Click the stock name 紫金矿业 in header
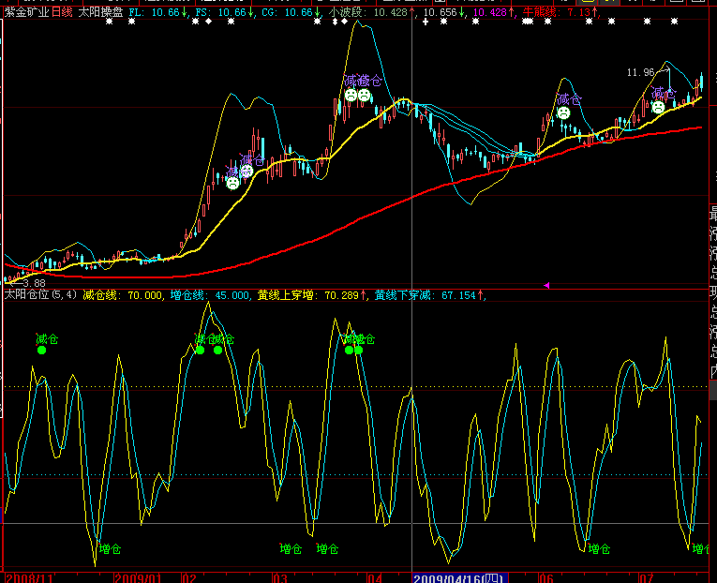The width and height of the screenshot is (717, 583). click(x=26, y=12)
